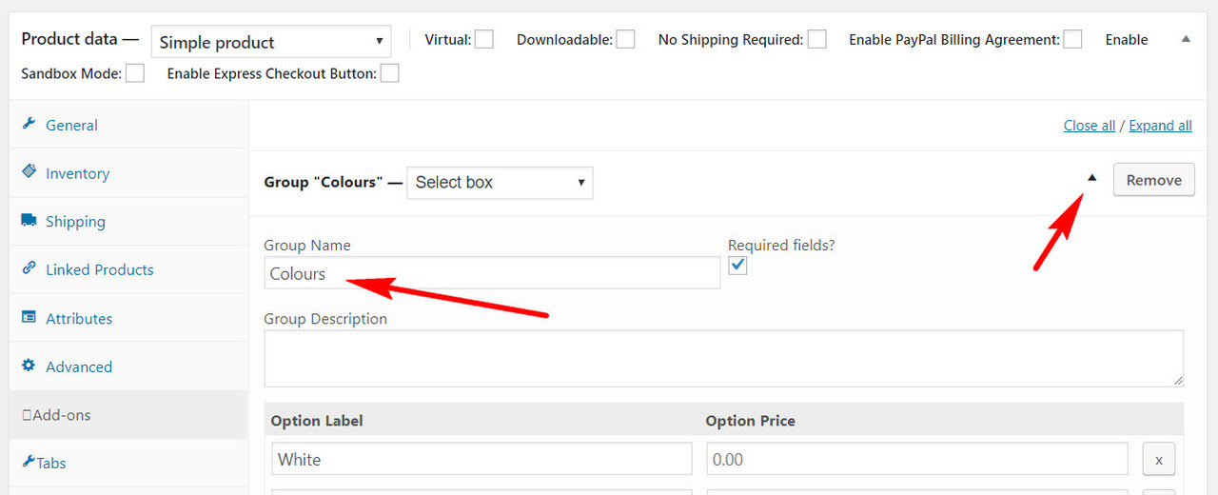Click the Expand all link
1218x495 pixels.
point(1160,126)
